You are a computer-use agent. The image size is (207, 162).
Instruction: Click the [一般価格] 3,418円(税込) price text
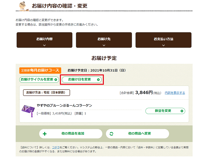tap(54, 113)
